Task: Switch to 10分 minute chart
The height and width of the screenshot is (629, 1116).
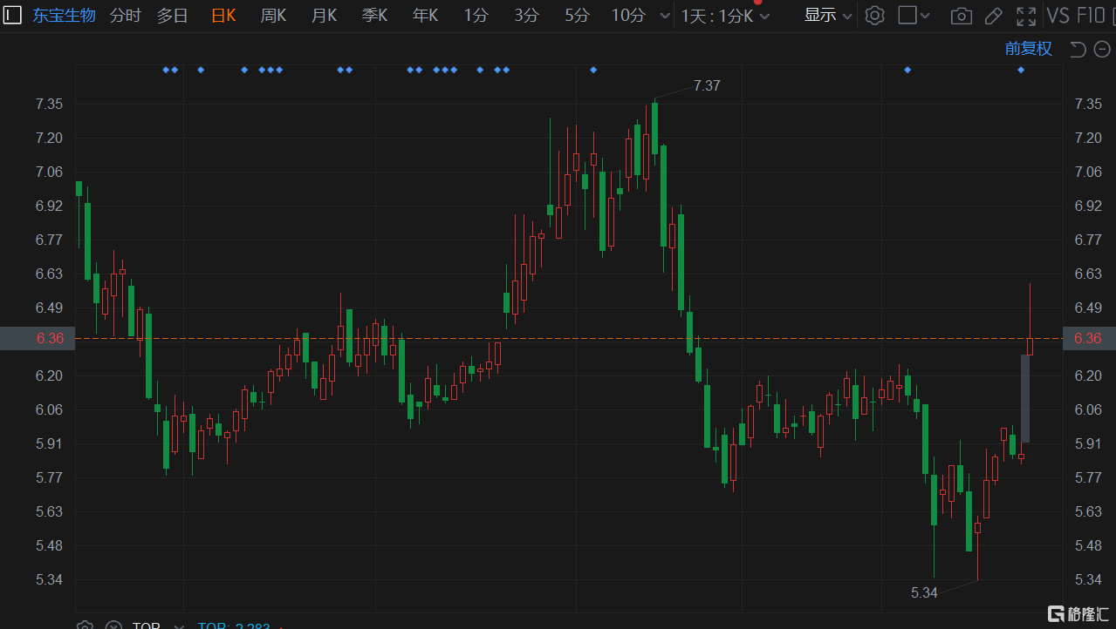Action: (628, 15)
